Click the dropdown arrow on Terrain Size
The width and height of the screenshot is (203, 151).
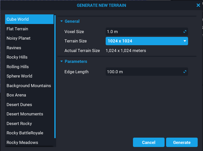pyautogui.click(x=185, y=41)
